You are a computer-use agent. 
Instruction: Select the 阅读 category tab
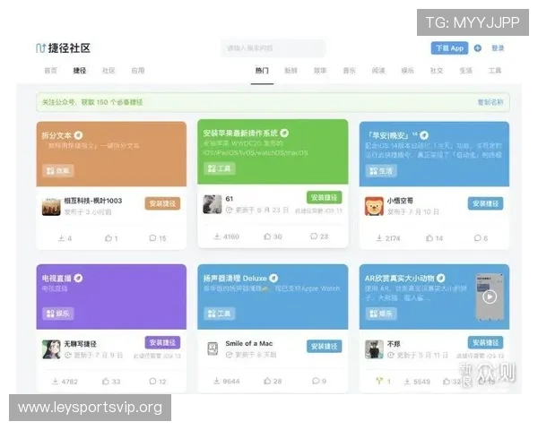pyautogui.click(x=378, y=71)
